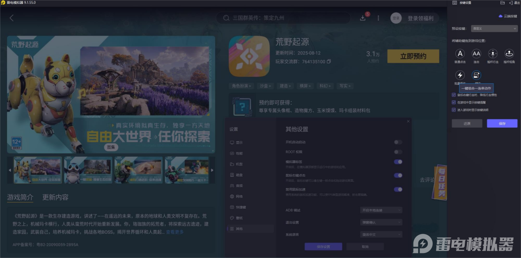Open 网络 network settings in the sidebar
Screen dimensions: 521x258
(239, 196)
